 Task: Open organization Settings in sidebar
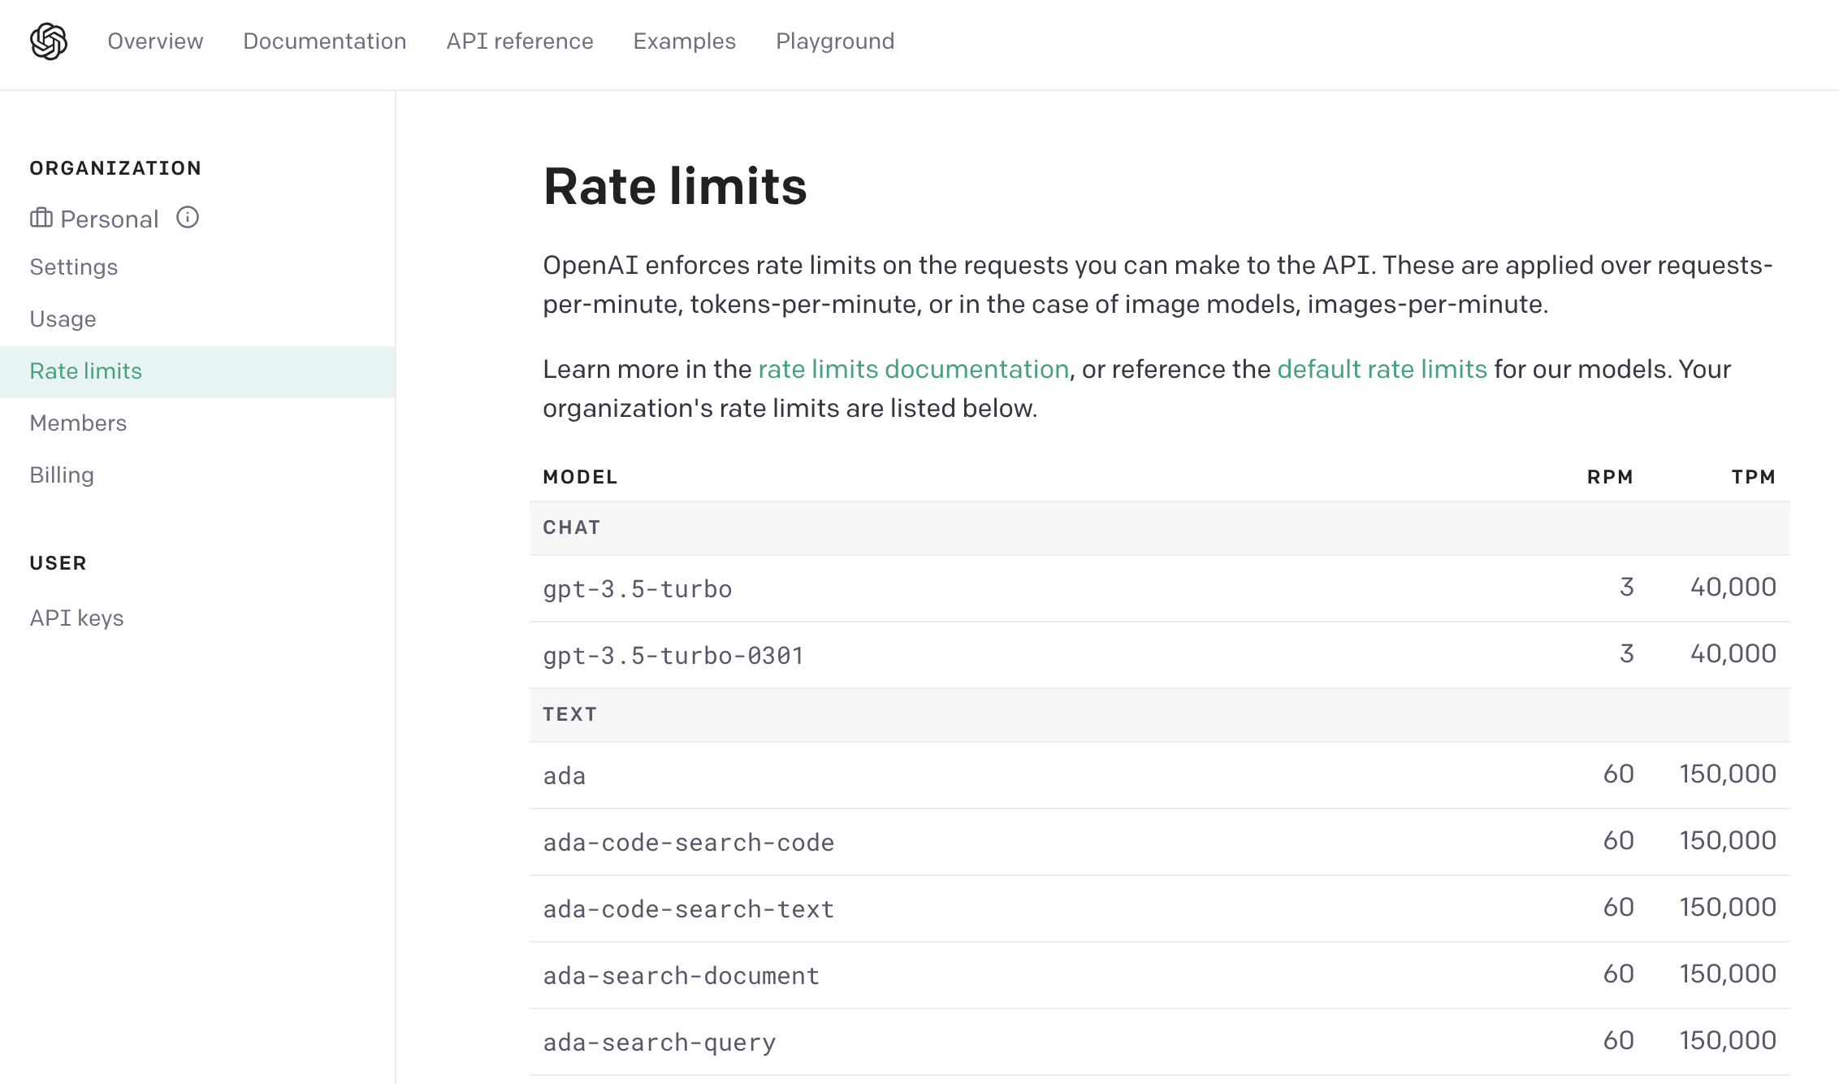coord(74,267)
